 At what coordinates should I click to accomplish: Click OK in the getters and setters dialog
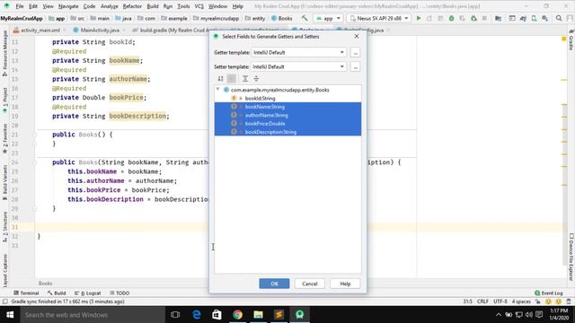click(x=274, y=284)
